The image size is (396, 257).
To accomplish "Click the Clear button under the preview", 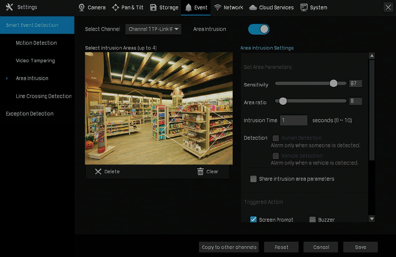I will (x=208, y=171).
